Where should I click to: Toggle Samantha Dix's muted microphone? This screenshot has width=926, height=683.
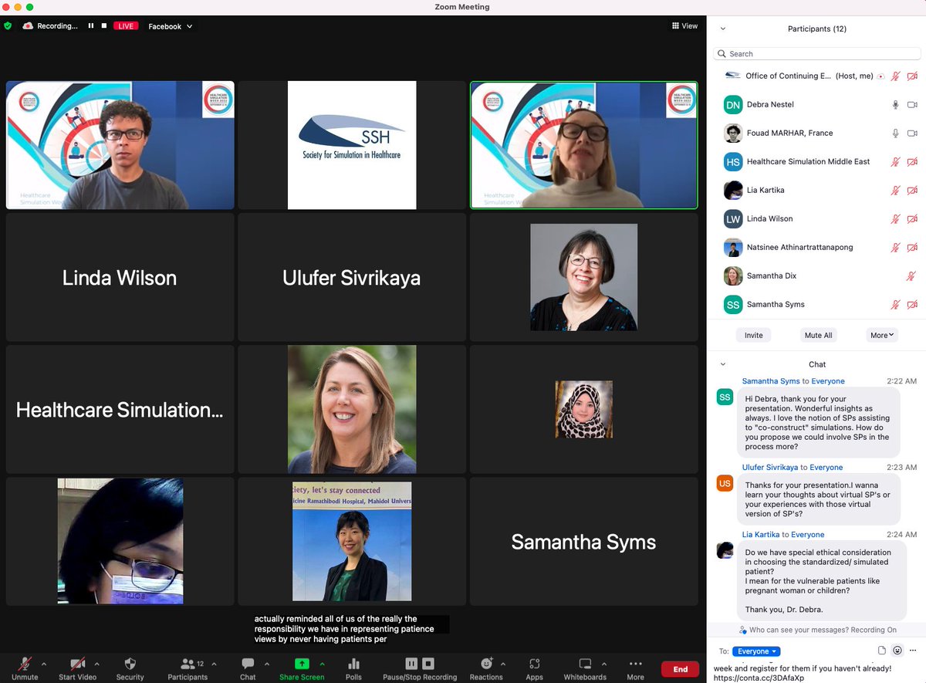911,276
